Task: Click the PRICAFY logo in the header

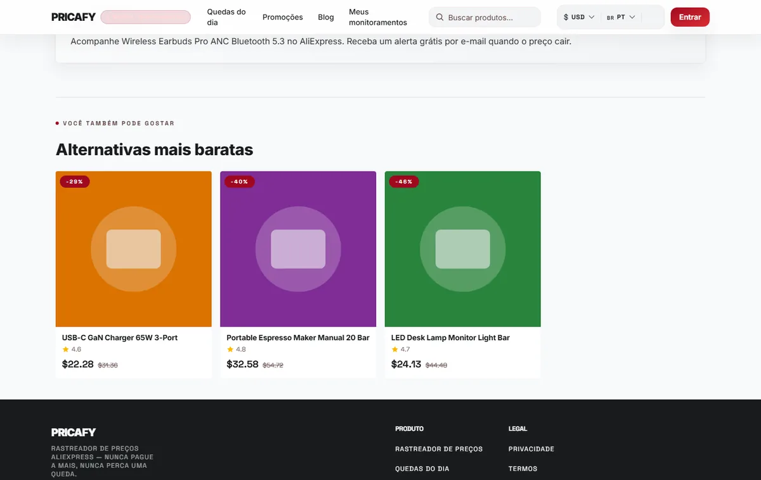Action: click(74, 17)
